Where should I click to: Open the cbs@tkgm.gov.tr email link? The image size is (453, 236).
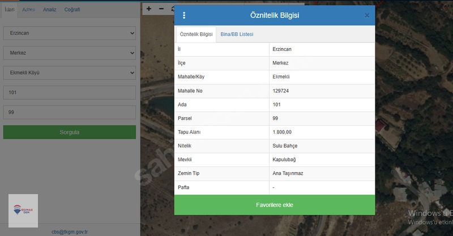[70, 231]
